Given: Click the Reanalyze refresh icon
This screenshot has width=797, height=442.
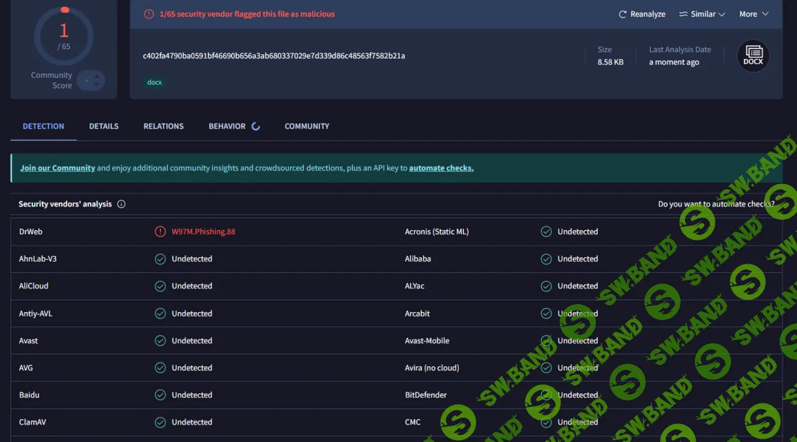Looking at the screenshot, I should 623,14.
